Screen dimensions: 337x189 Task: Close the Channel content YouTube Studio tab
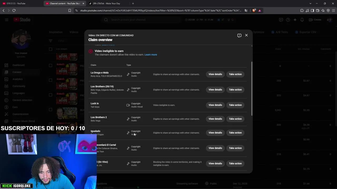click(83, 3)
